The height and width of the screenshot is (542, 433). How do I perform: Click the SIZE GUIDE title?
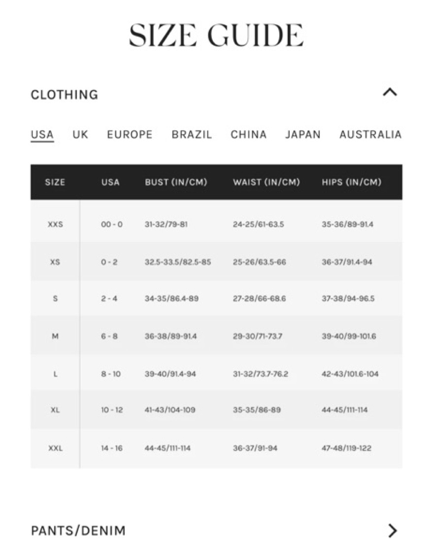coord(216,35)
